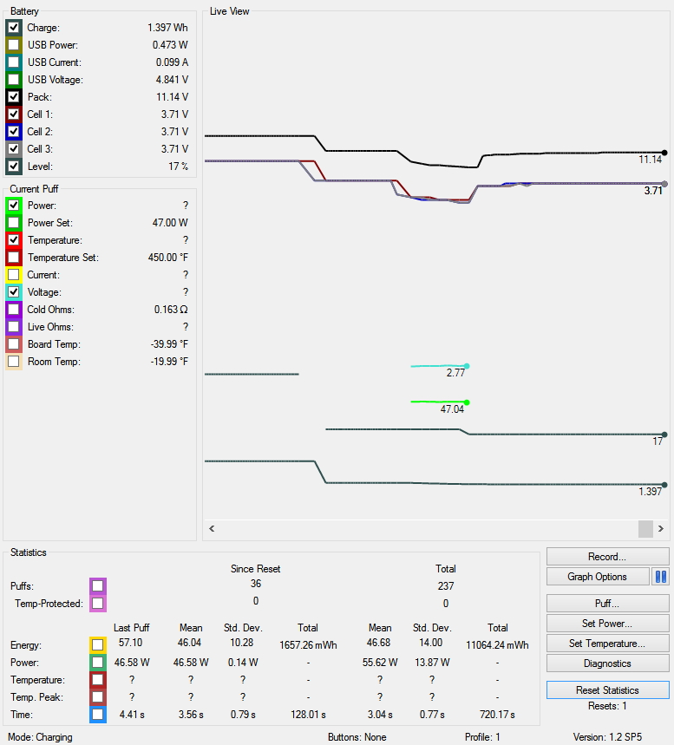Uncheck the Charge checkbox
Screen dimensions: 674x745
14,28
